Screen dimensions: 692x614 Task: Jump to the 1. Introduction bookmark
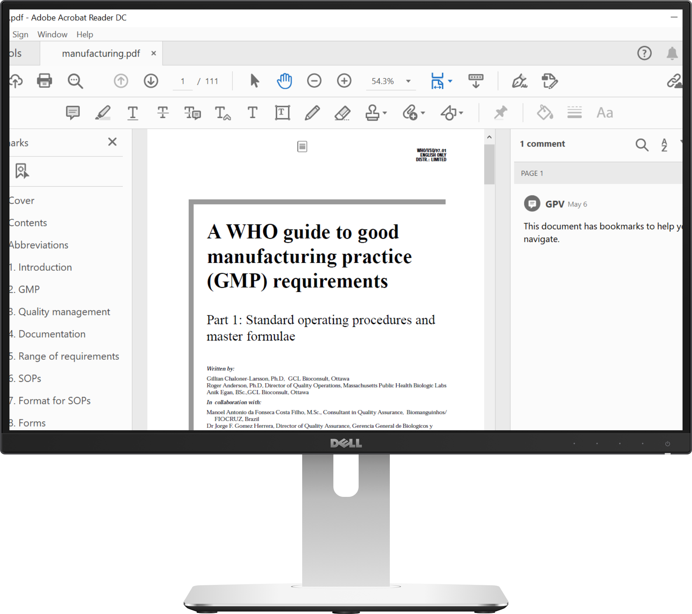point(40,267)
